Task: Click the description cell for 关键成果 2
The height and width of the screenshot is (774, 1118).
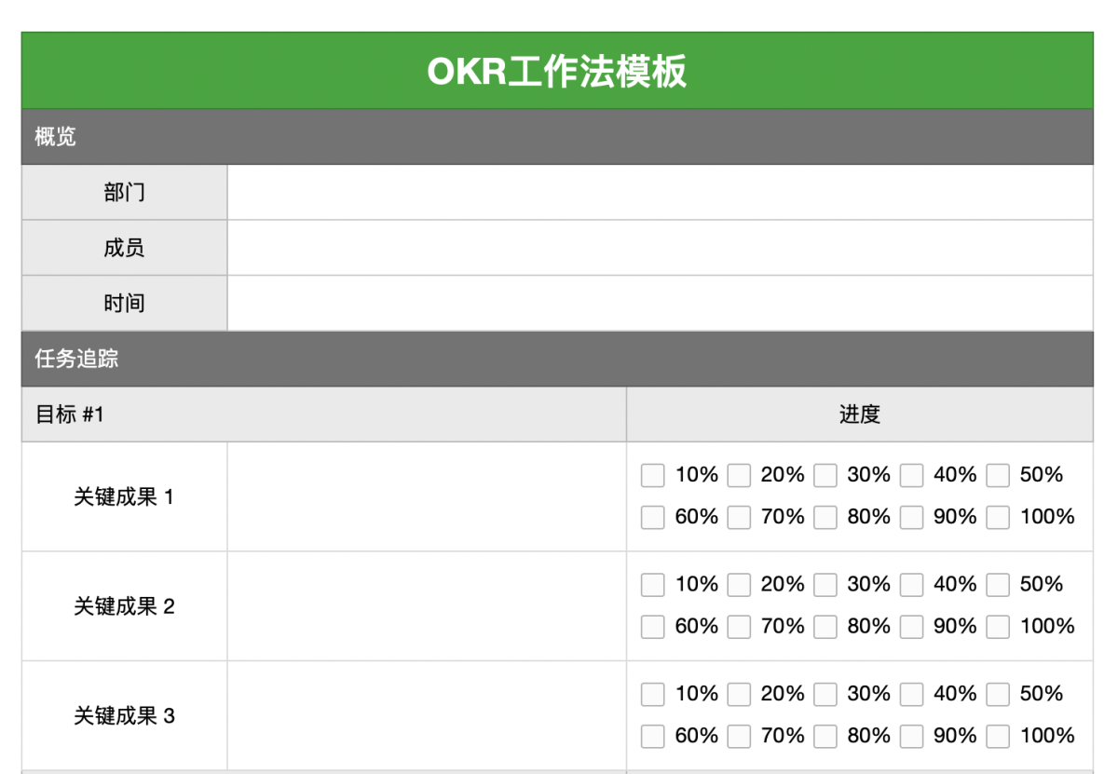Action: tap(427, 606)
